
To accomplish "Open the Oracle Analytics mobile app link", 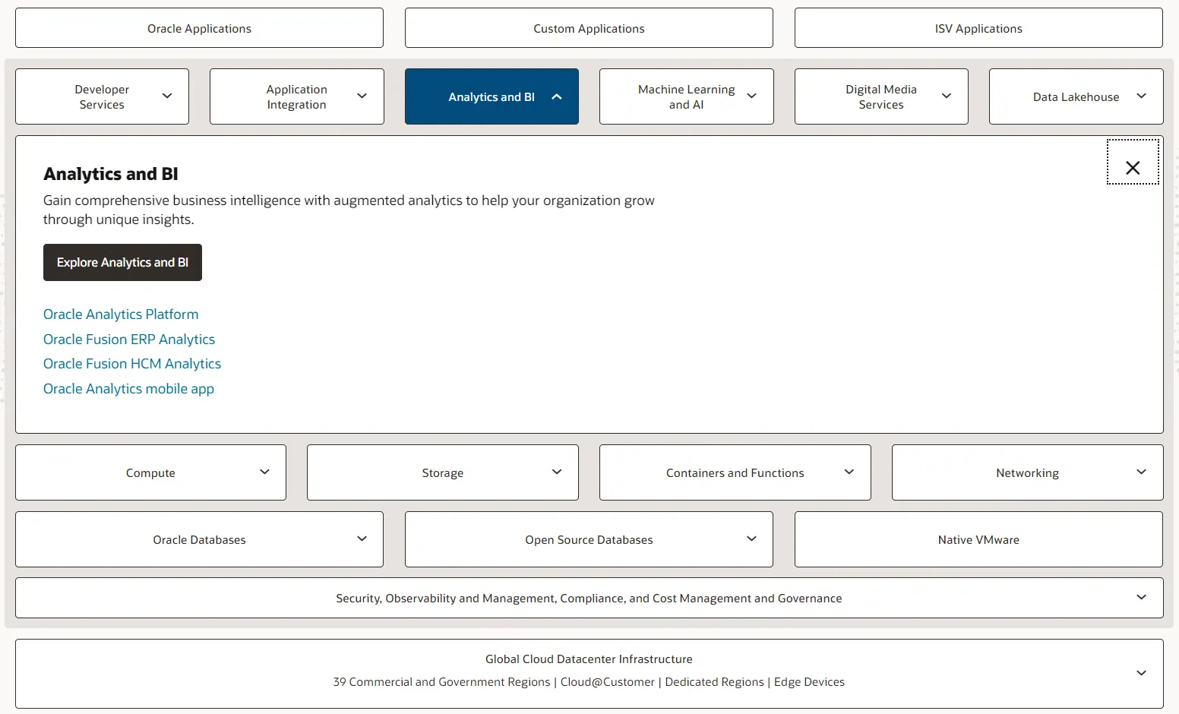I will 128,389.
